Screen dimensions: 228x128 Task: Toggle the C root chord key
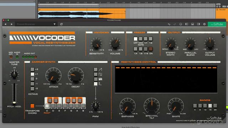(47, 106)
